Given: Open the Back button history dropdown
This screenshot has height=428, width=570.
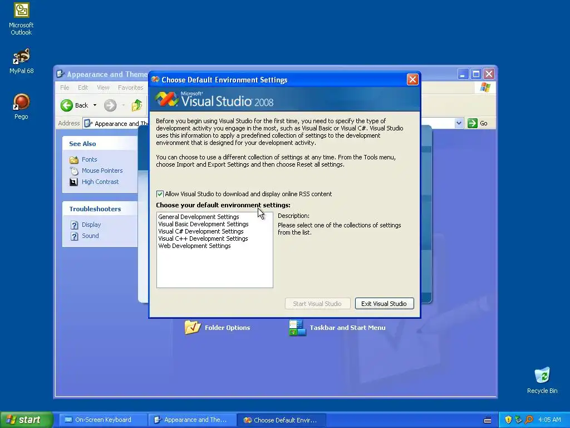Looking at the screenshot, I should 95,105.
